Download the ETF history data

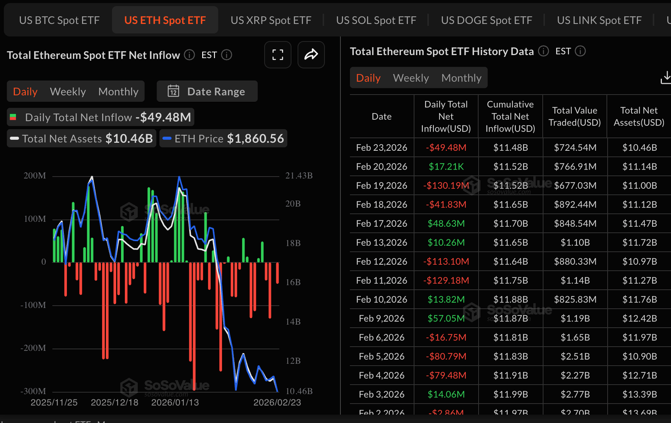coord(665,78)
